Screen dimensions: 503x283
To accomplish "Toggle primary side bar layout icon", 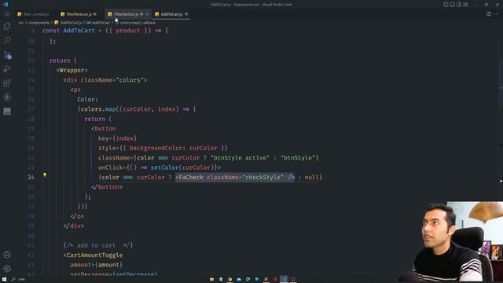I will click(446, 5).
